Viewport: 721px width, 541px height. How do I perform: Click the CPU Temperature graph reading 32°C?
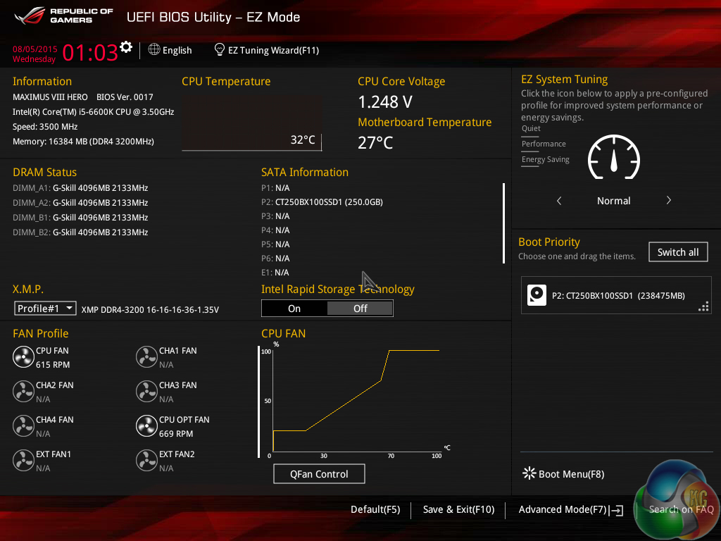click(x=252, y=123)
